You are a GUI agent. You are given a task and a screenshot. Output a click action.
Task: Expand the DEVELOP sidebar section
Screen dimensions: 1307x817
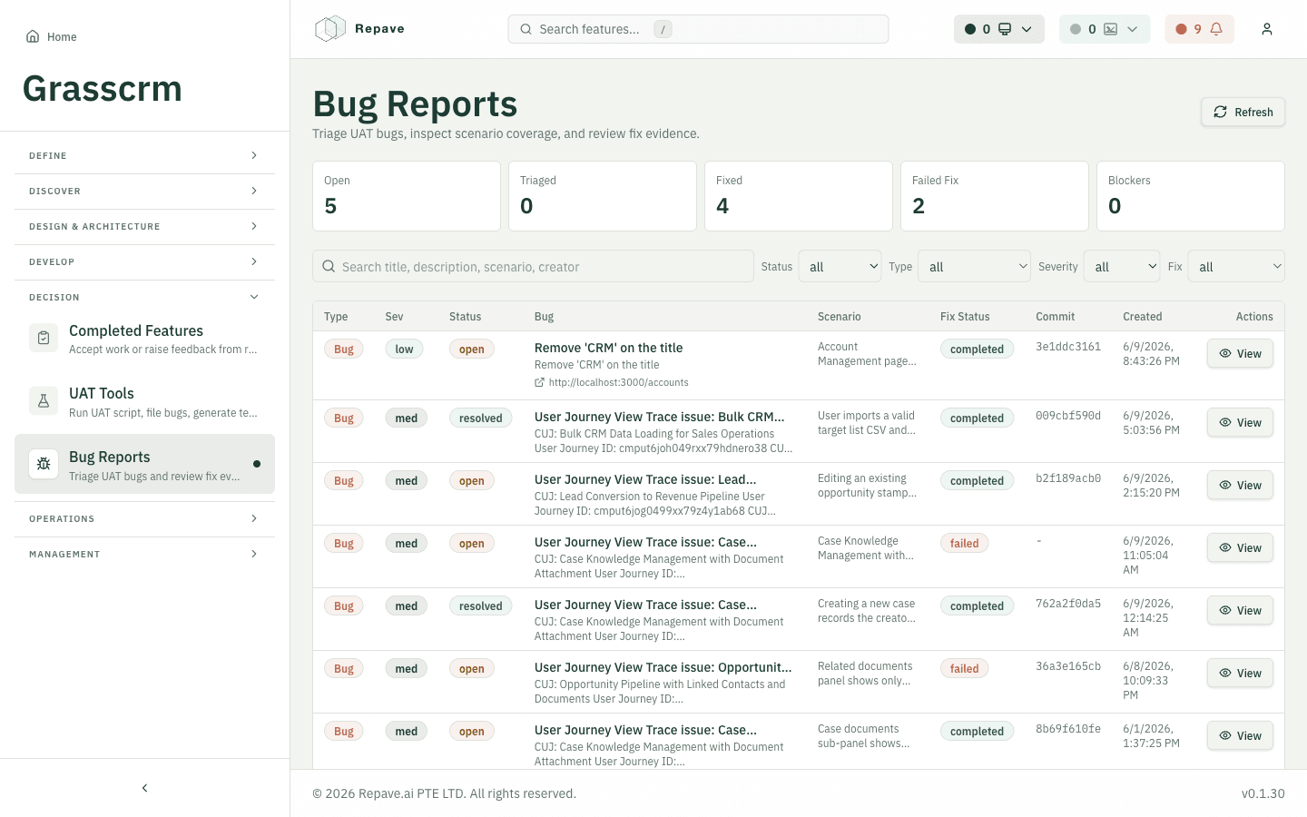coord(144,262)
